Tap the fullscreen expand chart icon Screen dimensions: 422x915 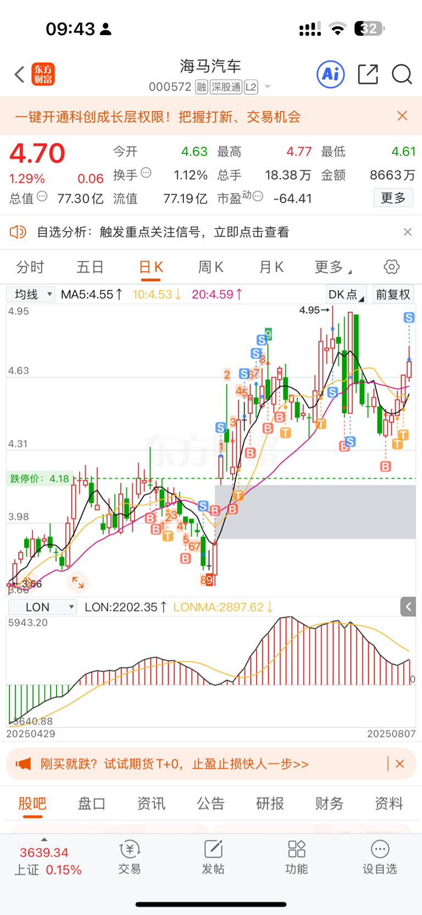tap(77, 582)
